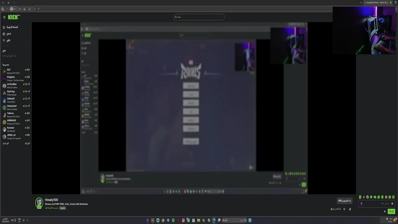This screenshot has width=398, height=224.
Task: Click the taskbar search box
Action: click(234, 220)
